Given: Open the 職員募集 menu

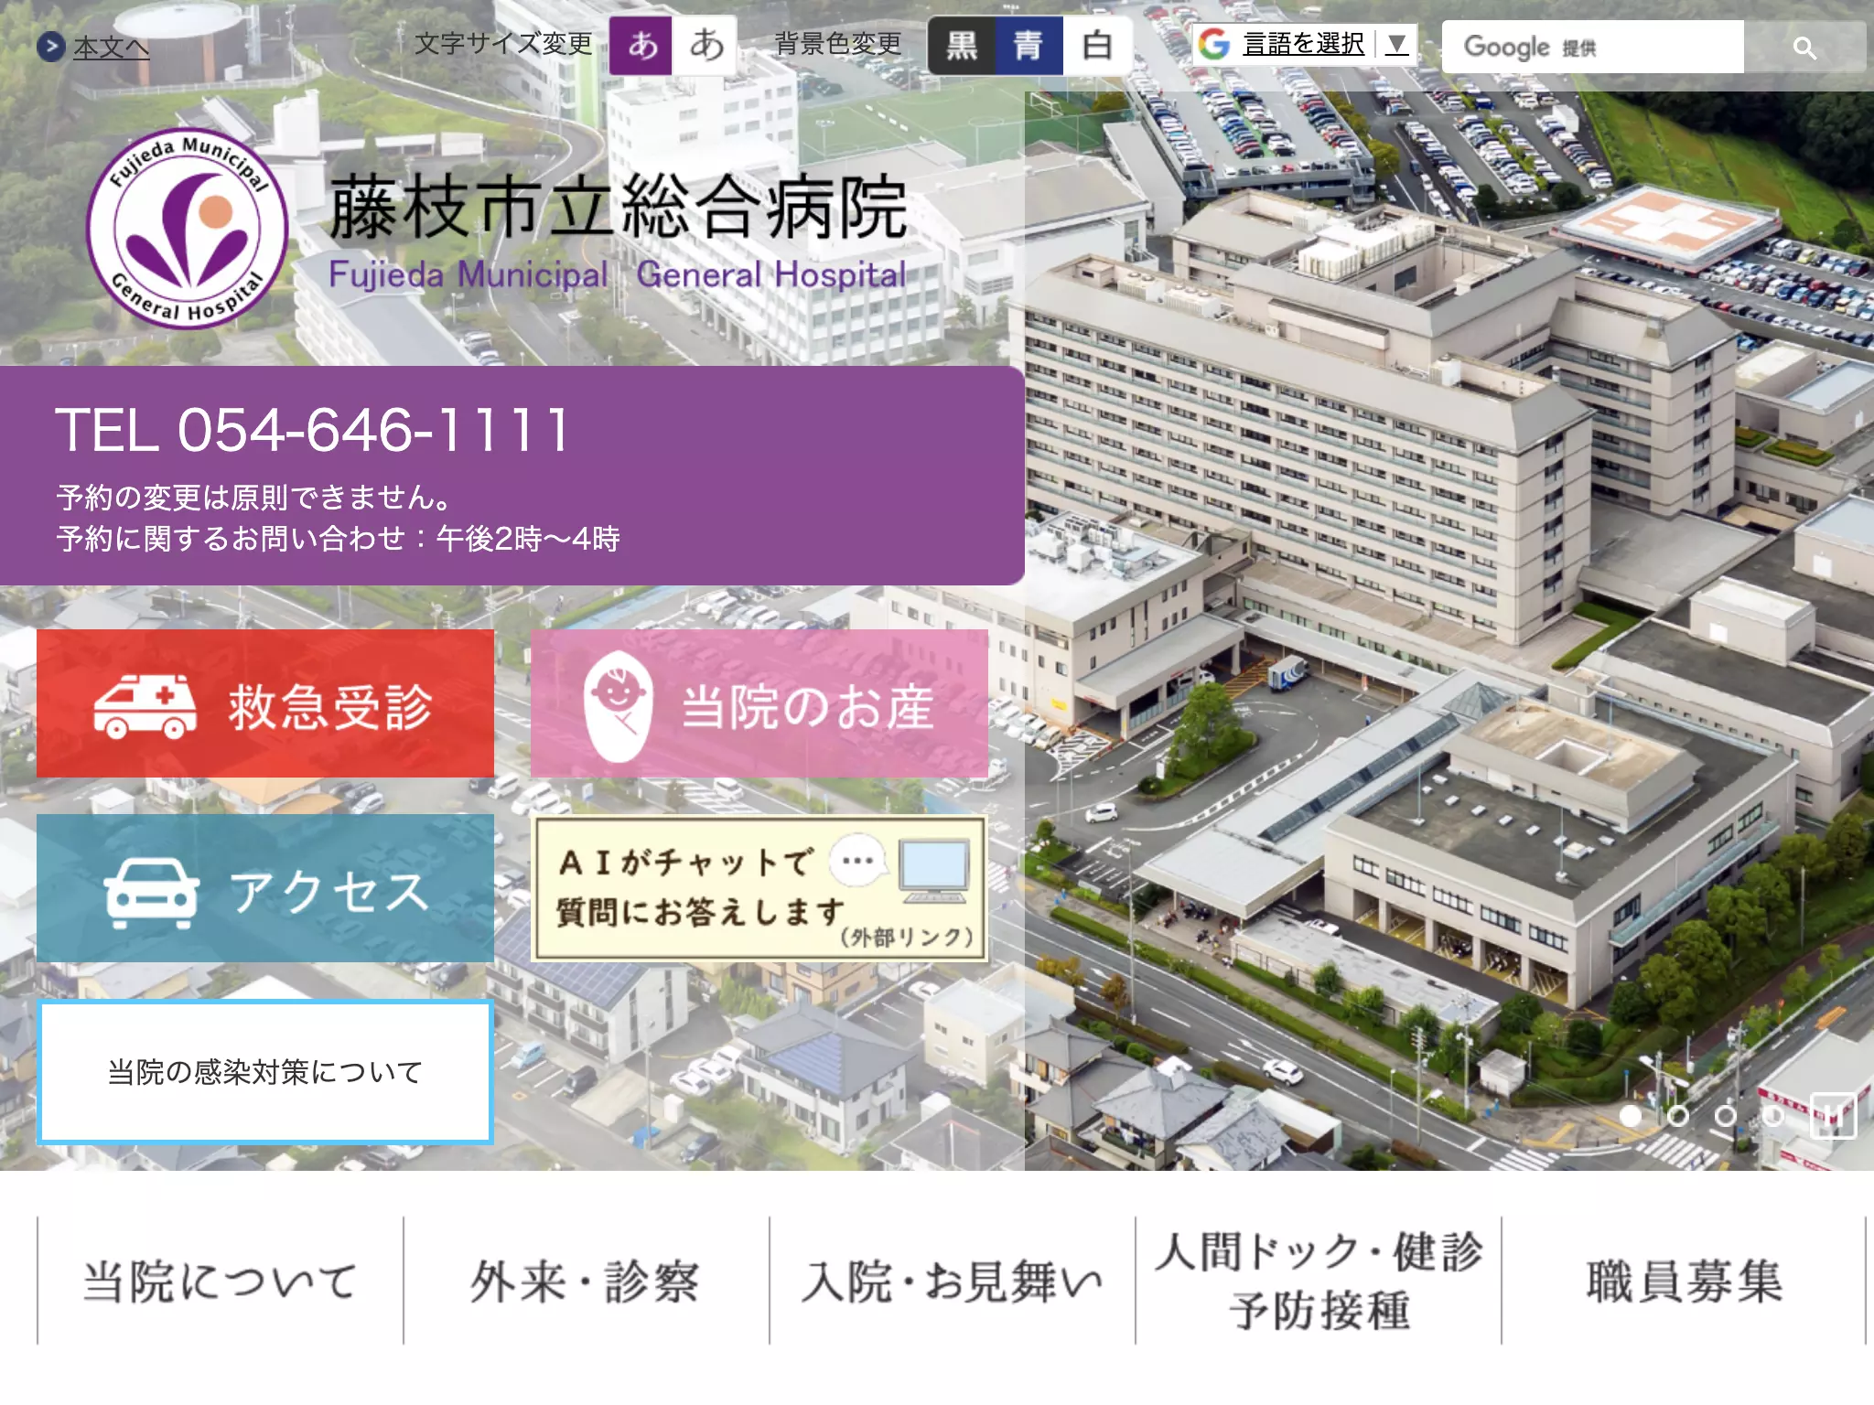Looking at the screenshot, I should coord(1684,1281).
